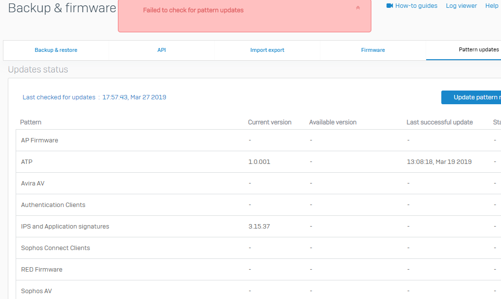Open the Firmware tab

tap(373, 50)
